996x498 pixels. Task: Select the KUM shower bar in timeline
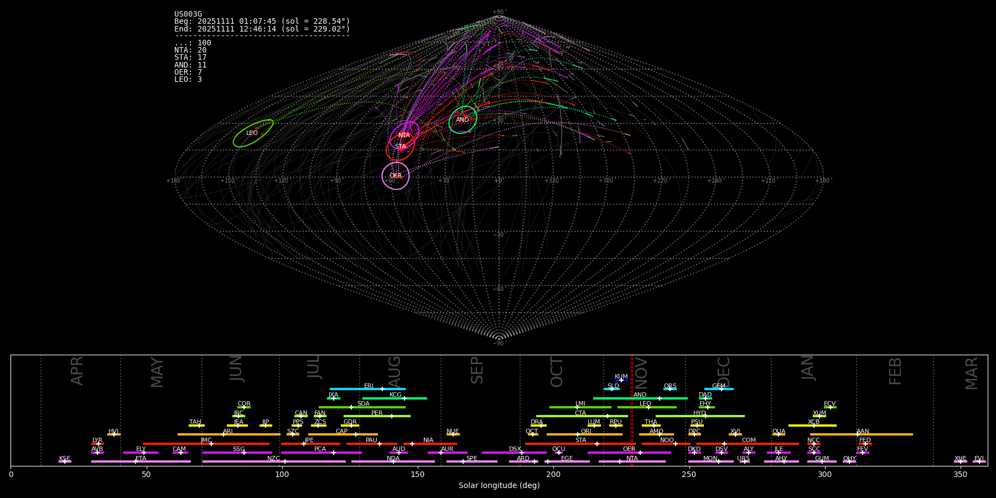coord(621,380)
